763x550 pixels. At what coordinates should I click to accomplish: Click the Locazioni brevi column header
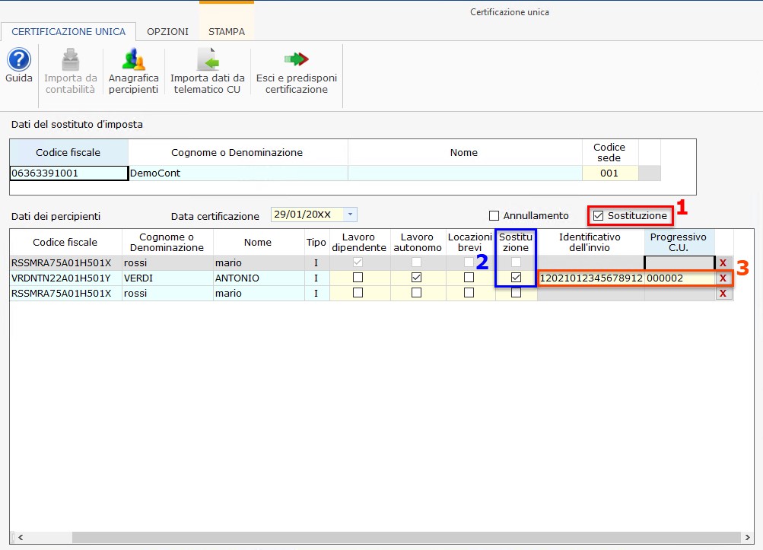pyautogui.click(x=470, y=243)
